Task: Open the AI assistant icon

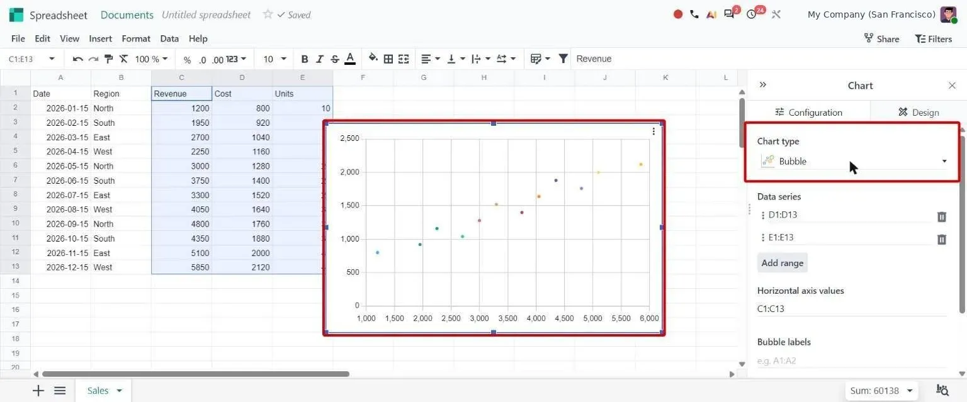Action: tap(711, 14)
